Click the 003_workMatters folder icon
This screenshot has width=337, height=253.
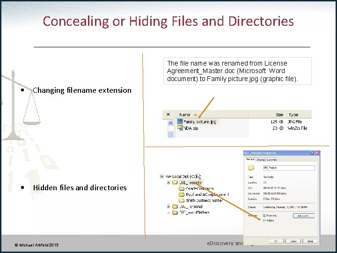click(x=175, y=213)
